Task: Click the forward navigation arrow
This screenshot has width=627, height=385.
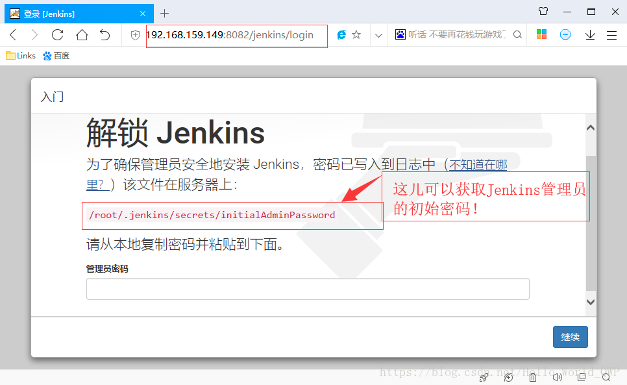Action: pyautogui.click(x=35, y=35)
